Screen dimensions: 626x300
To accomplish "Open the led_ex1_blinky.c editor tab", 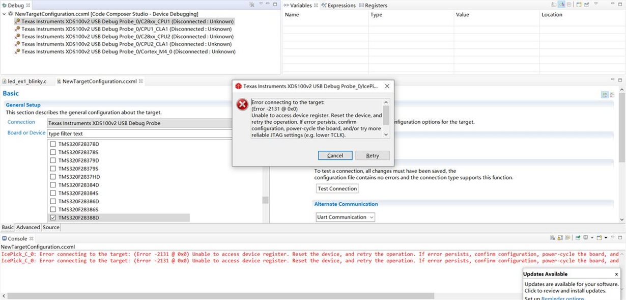I will tap(24, 81).
